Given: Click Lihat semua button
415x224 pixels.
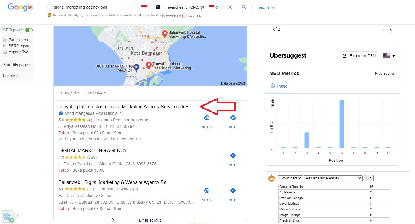Looking at the screenshot, I should [150, 220].
